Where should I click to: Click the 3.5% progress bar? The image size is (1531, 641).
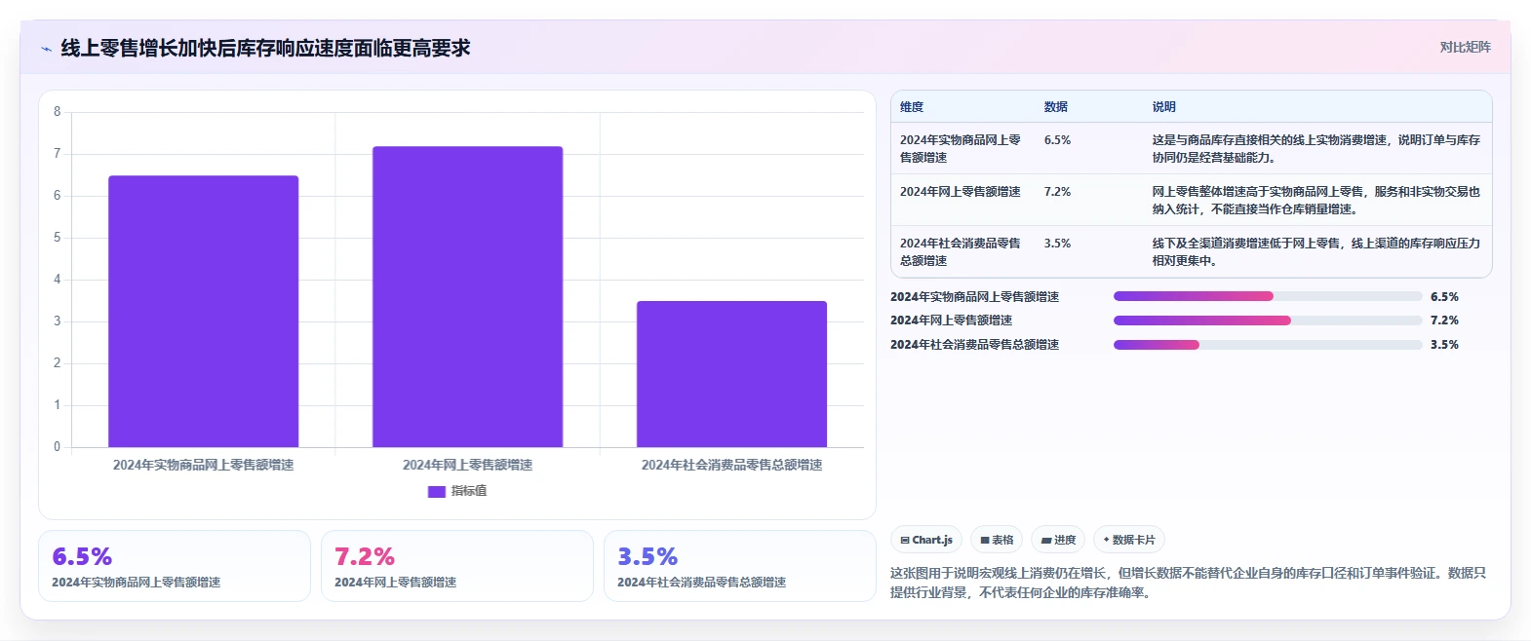[1268, 345]
